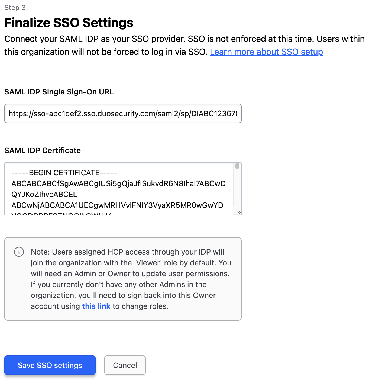This screenshot has height=381, width=369.
Task: Click the circled 'i' beside the Note text
Action: pyautogui.click(x=19, y=252)
